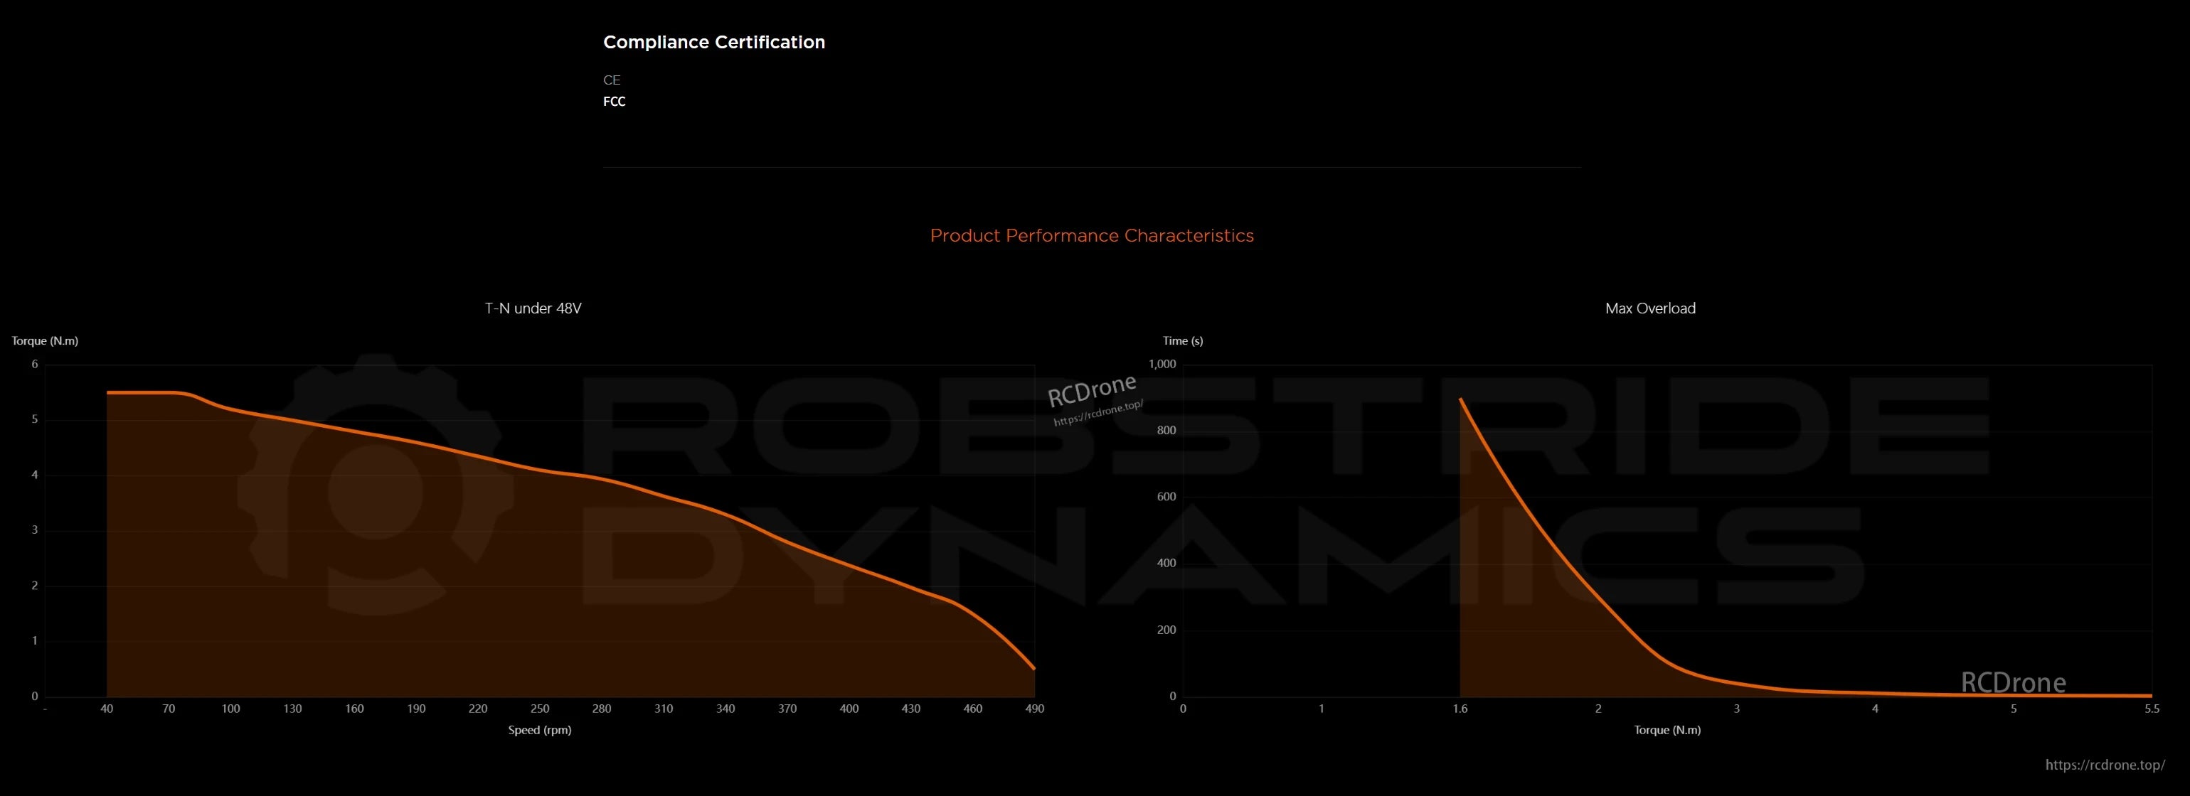This screenshot has height=796, width=2190.
Task: Click the Speed (rpm) axis label
Action: 539,729
